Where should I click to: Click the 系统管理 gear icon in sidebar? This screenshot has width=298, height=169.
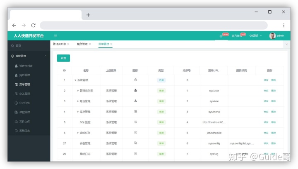12,56
